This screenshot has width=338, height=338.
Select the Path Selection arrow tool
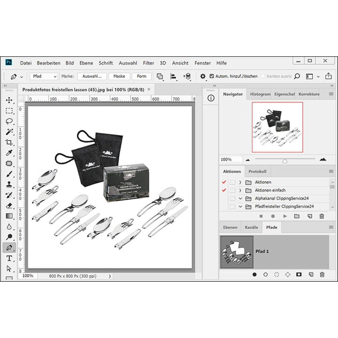click(x=9, y=269)
